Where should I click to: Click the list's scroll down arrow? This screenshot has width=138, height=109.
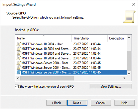coord(129,74)
